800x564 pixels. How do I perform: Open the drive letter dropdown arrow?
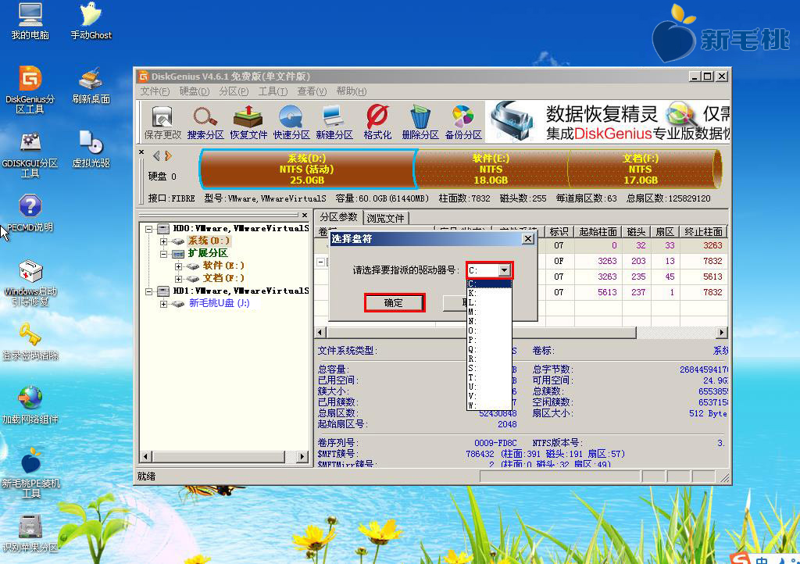[504, 270]
